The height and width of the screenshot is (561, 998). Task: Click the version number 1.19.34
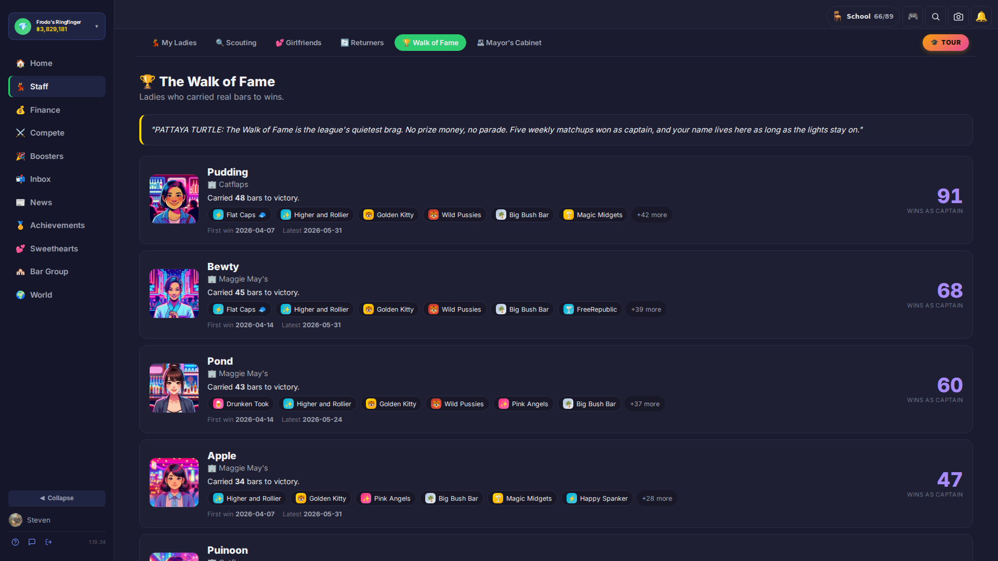97,542
